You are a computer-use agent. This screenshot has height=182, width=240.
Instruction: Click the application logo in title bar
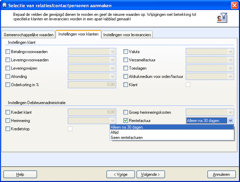point(4,5)
